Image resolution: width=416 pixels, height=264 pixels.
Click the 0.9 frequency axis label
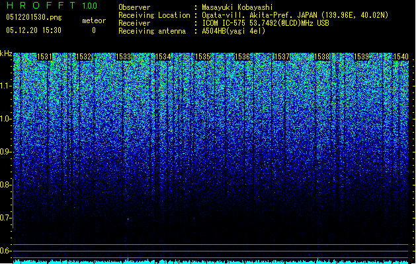5,152
